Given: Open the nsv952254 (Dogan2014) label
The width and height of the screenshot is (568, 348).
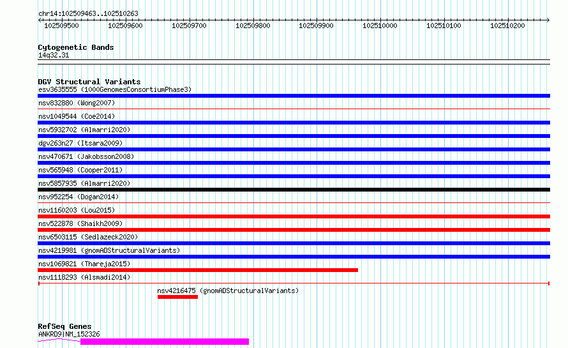Looking at the screenshot, I should (x=78, y=197).
